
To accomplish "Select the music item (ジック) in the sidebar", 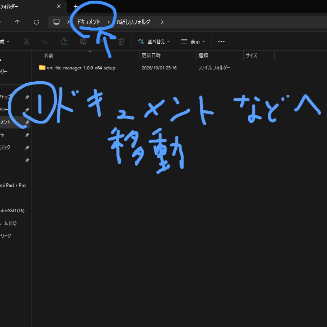I will tap(5, 147).
